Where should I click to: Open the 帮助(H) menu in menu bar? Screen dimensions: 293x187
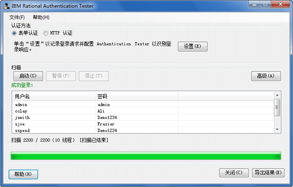[41, 17]
